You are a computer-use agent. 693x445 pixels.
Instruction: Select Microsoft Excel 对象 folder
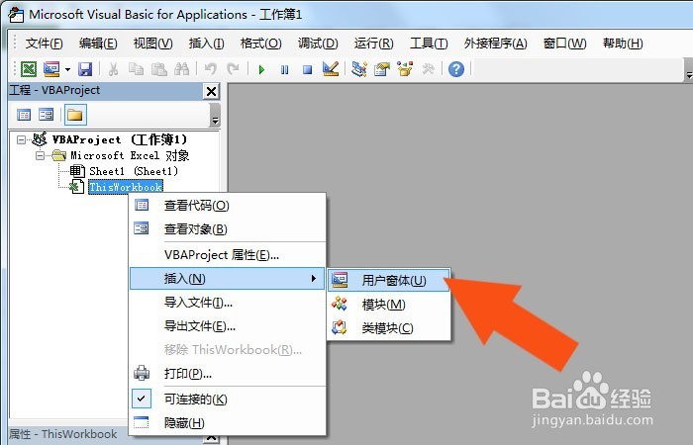(x=130, y=155)
